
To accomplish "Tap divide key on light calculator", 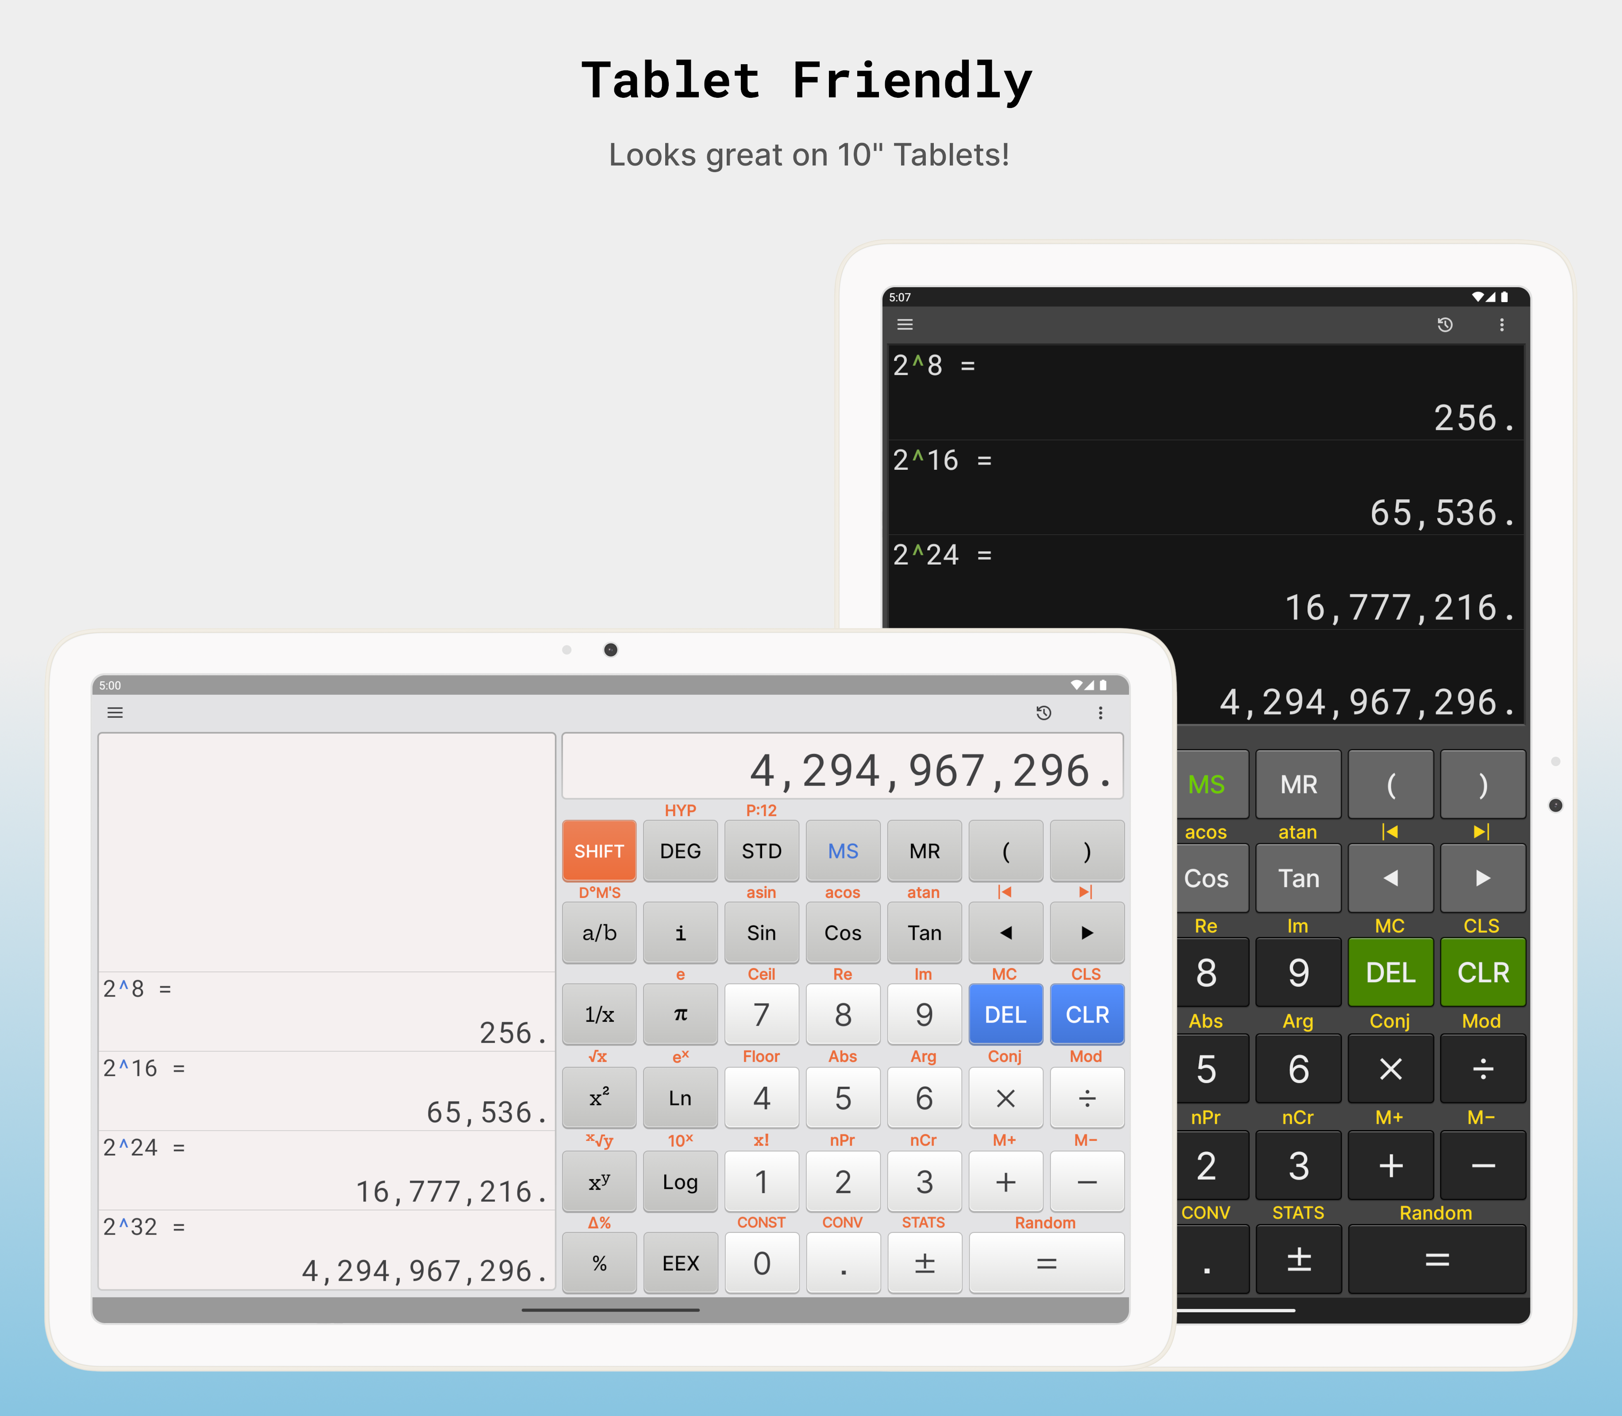I will coord(1088,1098).
